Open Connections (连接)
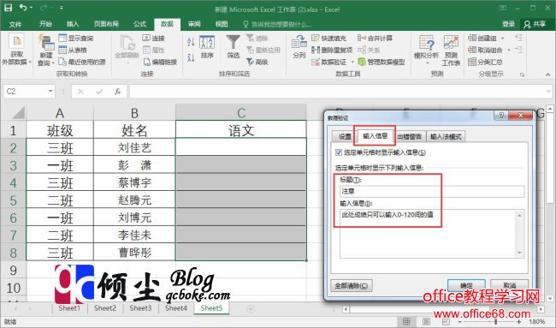Viewport: 556px width, 328px height. point(153,38)
